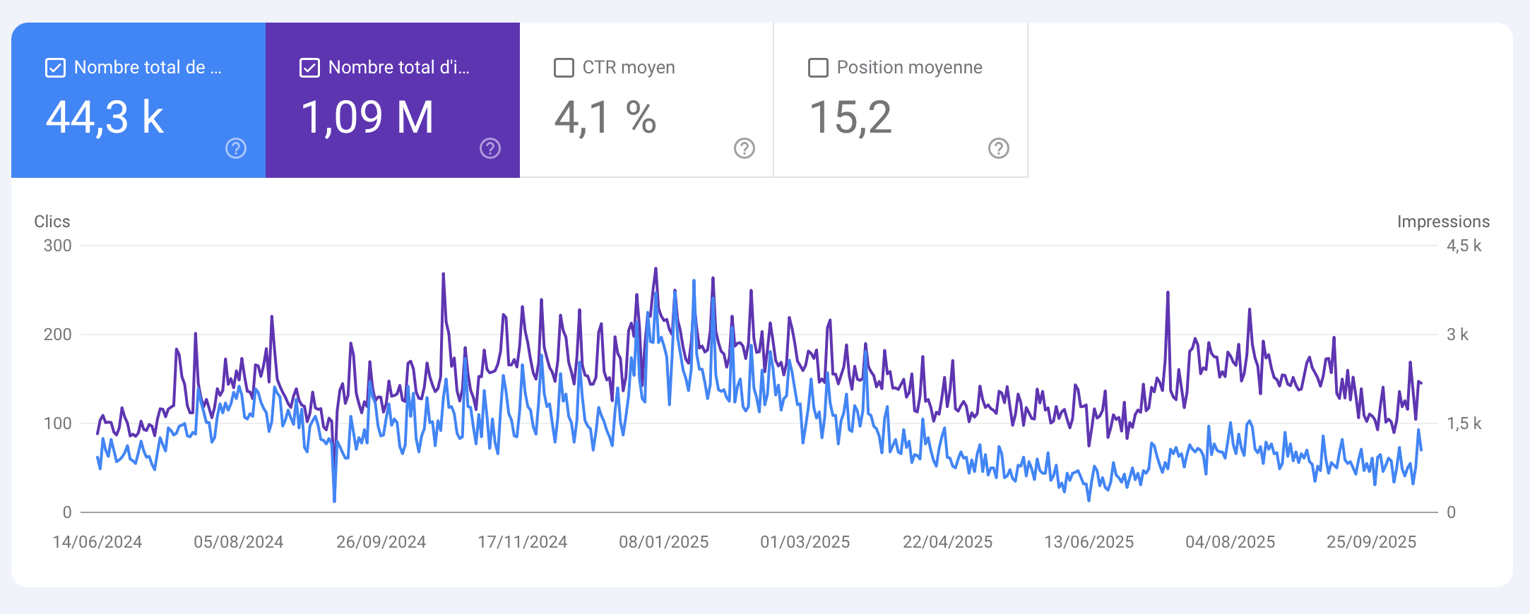Click the 4,1 % average CTR value
The width and height of the screenshot is (1530, 614).
point(605,117)
